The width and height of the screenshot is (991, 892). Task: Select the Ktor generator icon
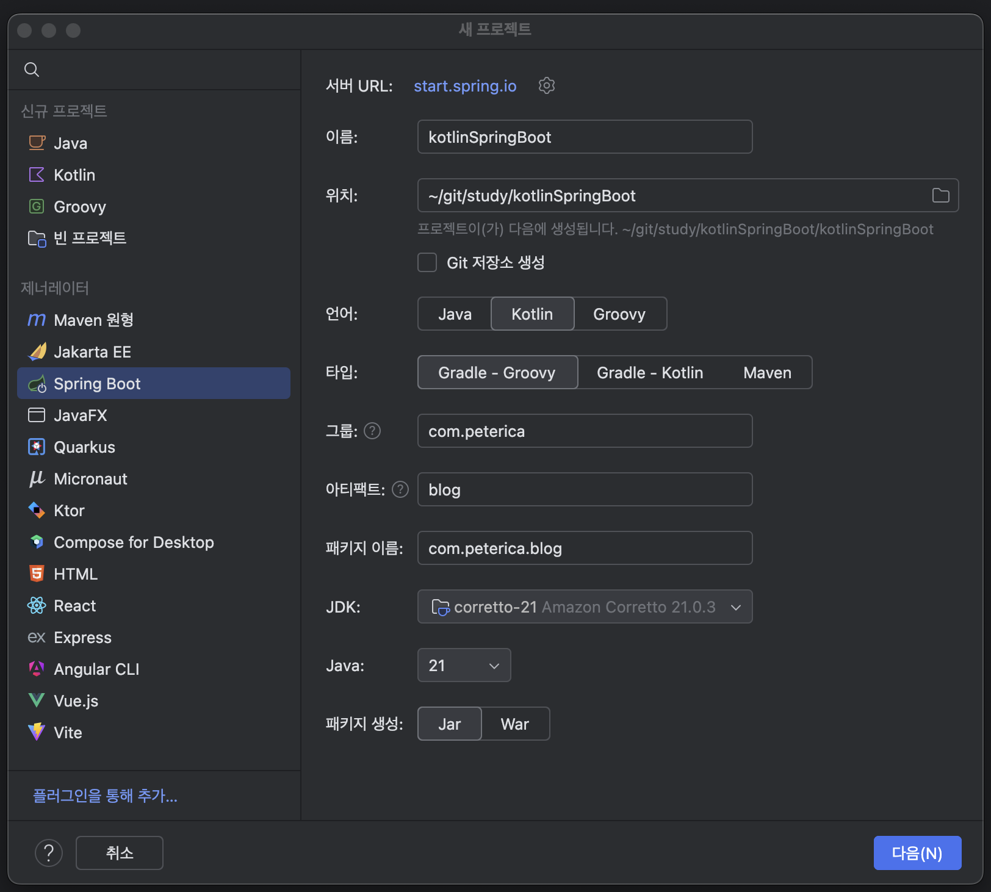(x=37, y=510)
